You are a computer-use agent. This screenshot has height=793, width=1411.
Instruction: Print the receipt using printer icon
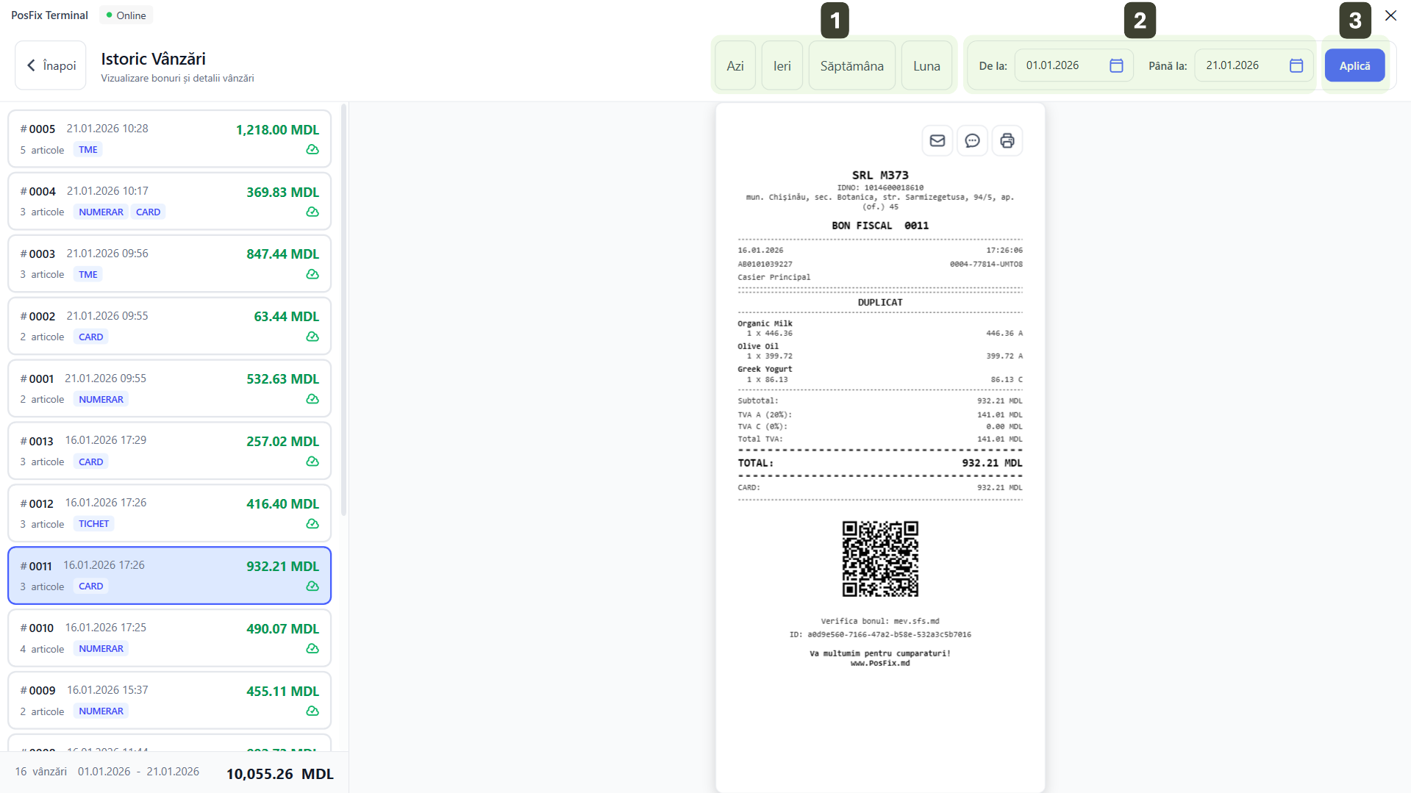pos(1007,140)
